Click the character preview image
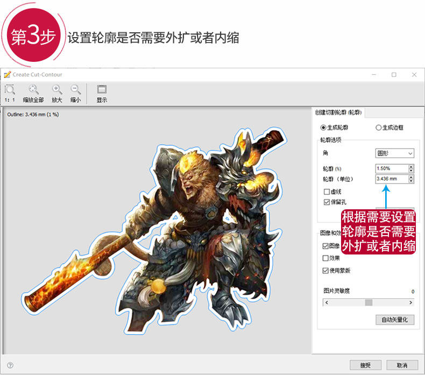425x375 pixels. pyautogui.click(x=154, y=230)
